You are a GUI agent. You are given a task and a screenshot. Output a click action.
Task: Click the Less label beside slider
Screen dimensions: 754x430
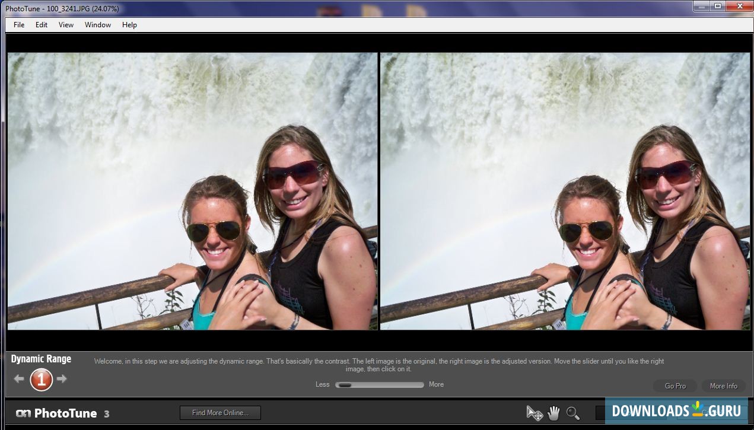click(x=323, y=384)
